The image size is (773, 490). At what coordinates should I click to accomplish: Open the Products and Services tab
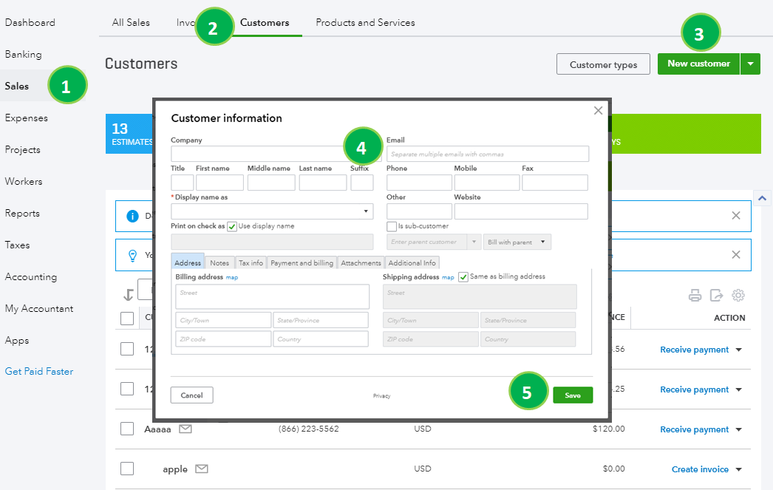pyautogui.click(x=365, y=22)
